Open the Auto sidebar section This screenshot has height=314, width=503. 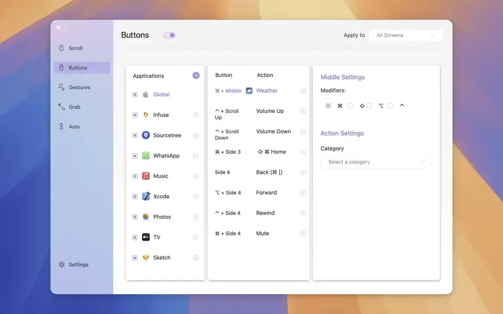[x=82, y=126]
